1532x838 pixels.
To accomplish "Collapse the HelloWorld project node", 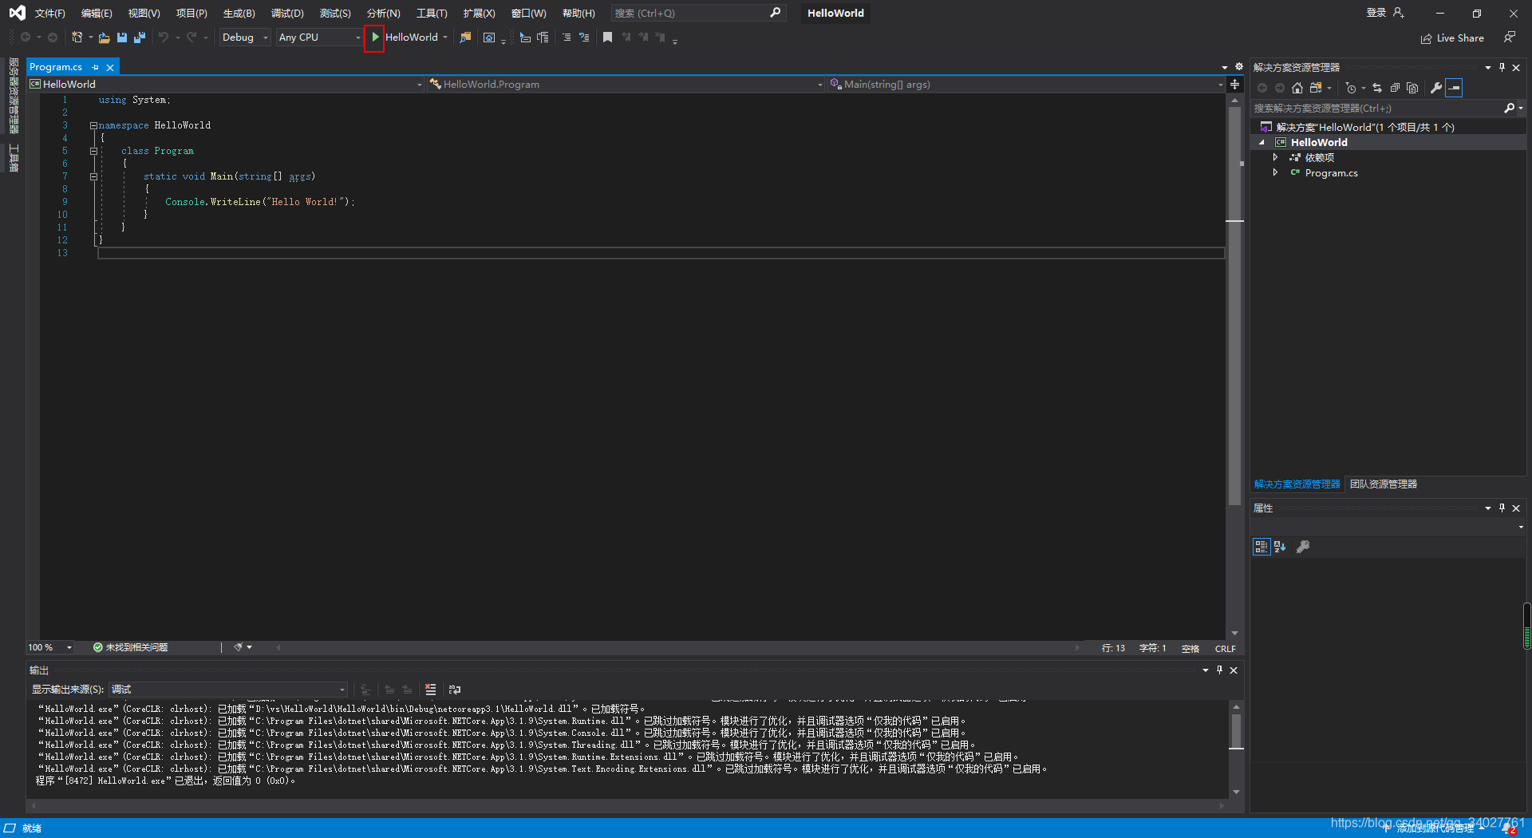I will pos(1262,142).
